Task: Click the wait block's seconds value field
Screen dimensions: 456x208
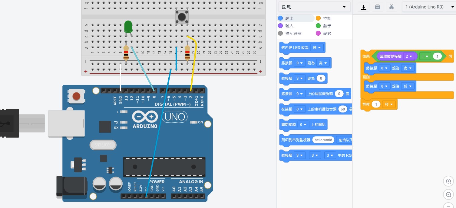Action: (x=376, y=104)
